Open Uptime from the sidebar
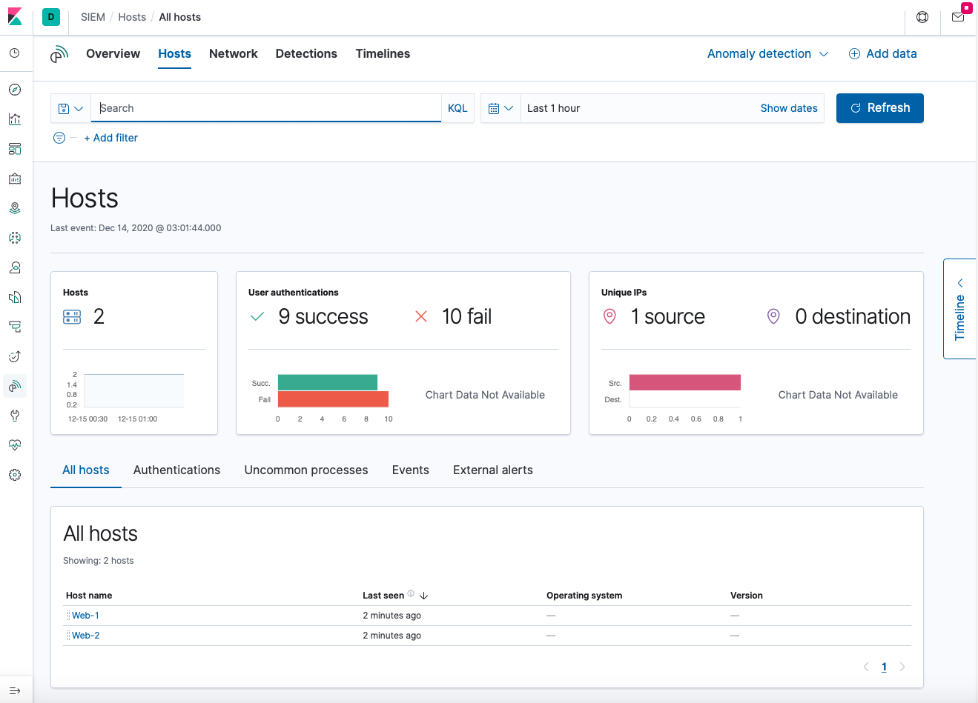The height and width of the screenshot is (703, 978). (x=15, y=356)
